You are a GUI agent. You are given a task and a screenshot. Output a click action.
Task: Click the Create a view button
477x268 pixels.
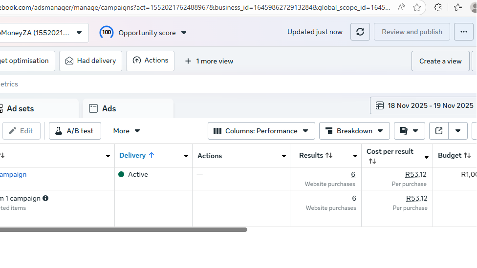(x=440, y=61)
